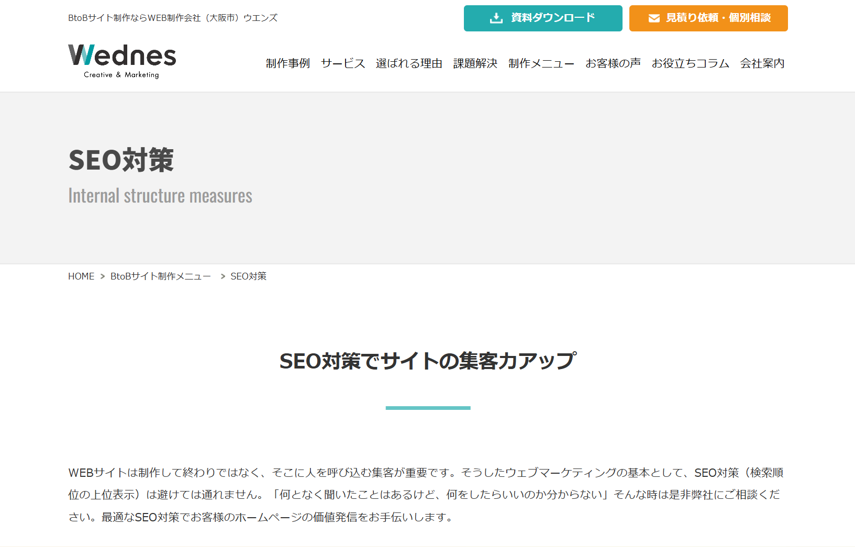Click the SEO対策 breadcrumb item
The height and width of the screenshot is (547, 855).
(x=248, y=276)
